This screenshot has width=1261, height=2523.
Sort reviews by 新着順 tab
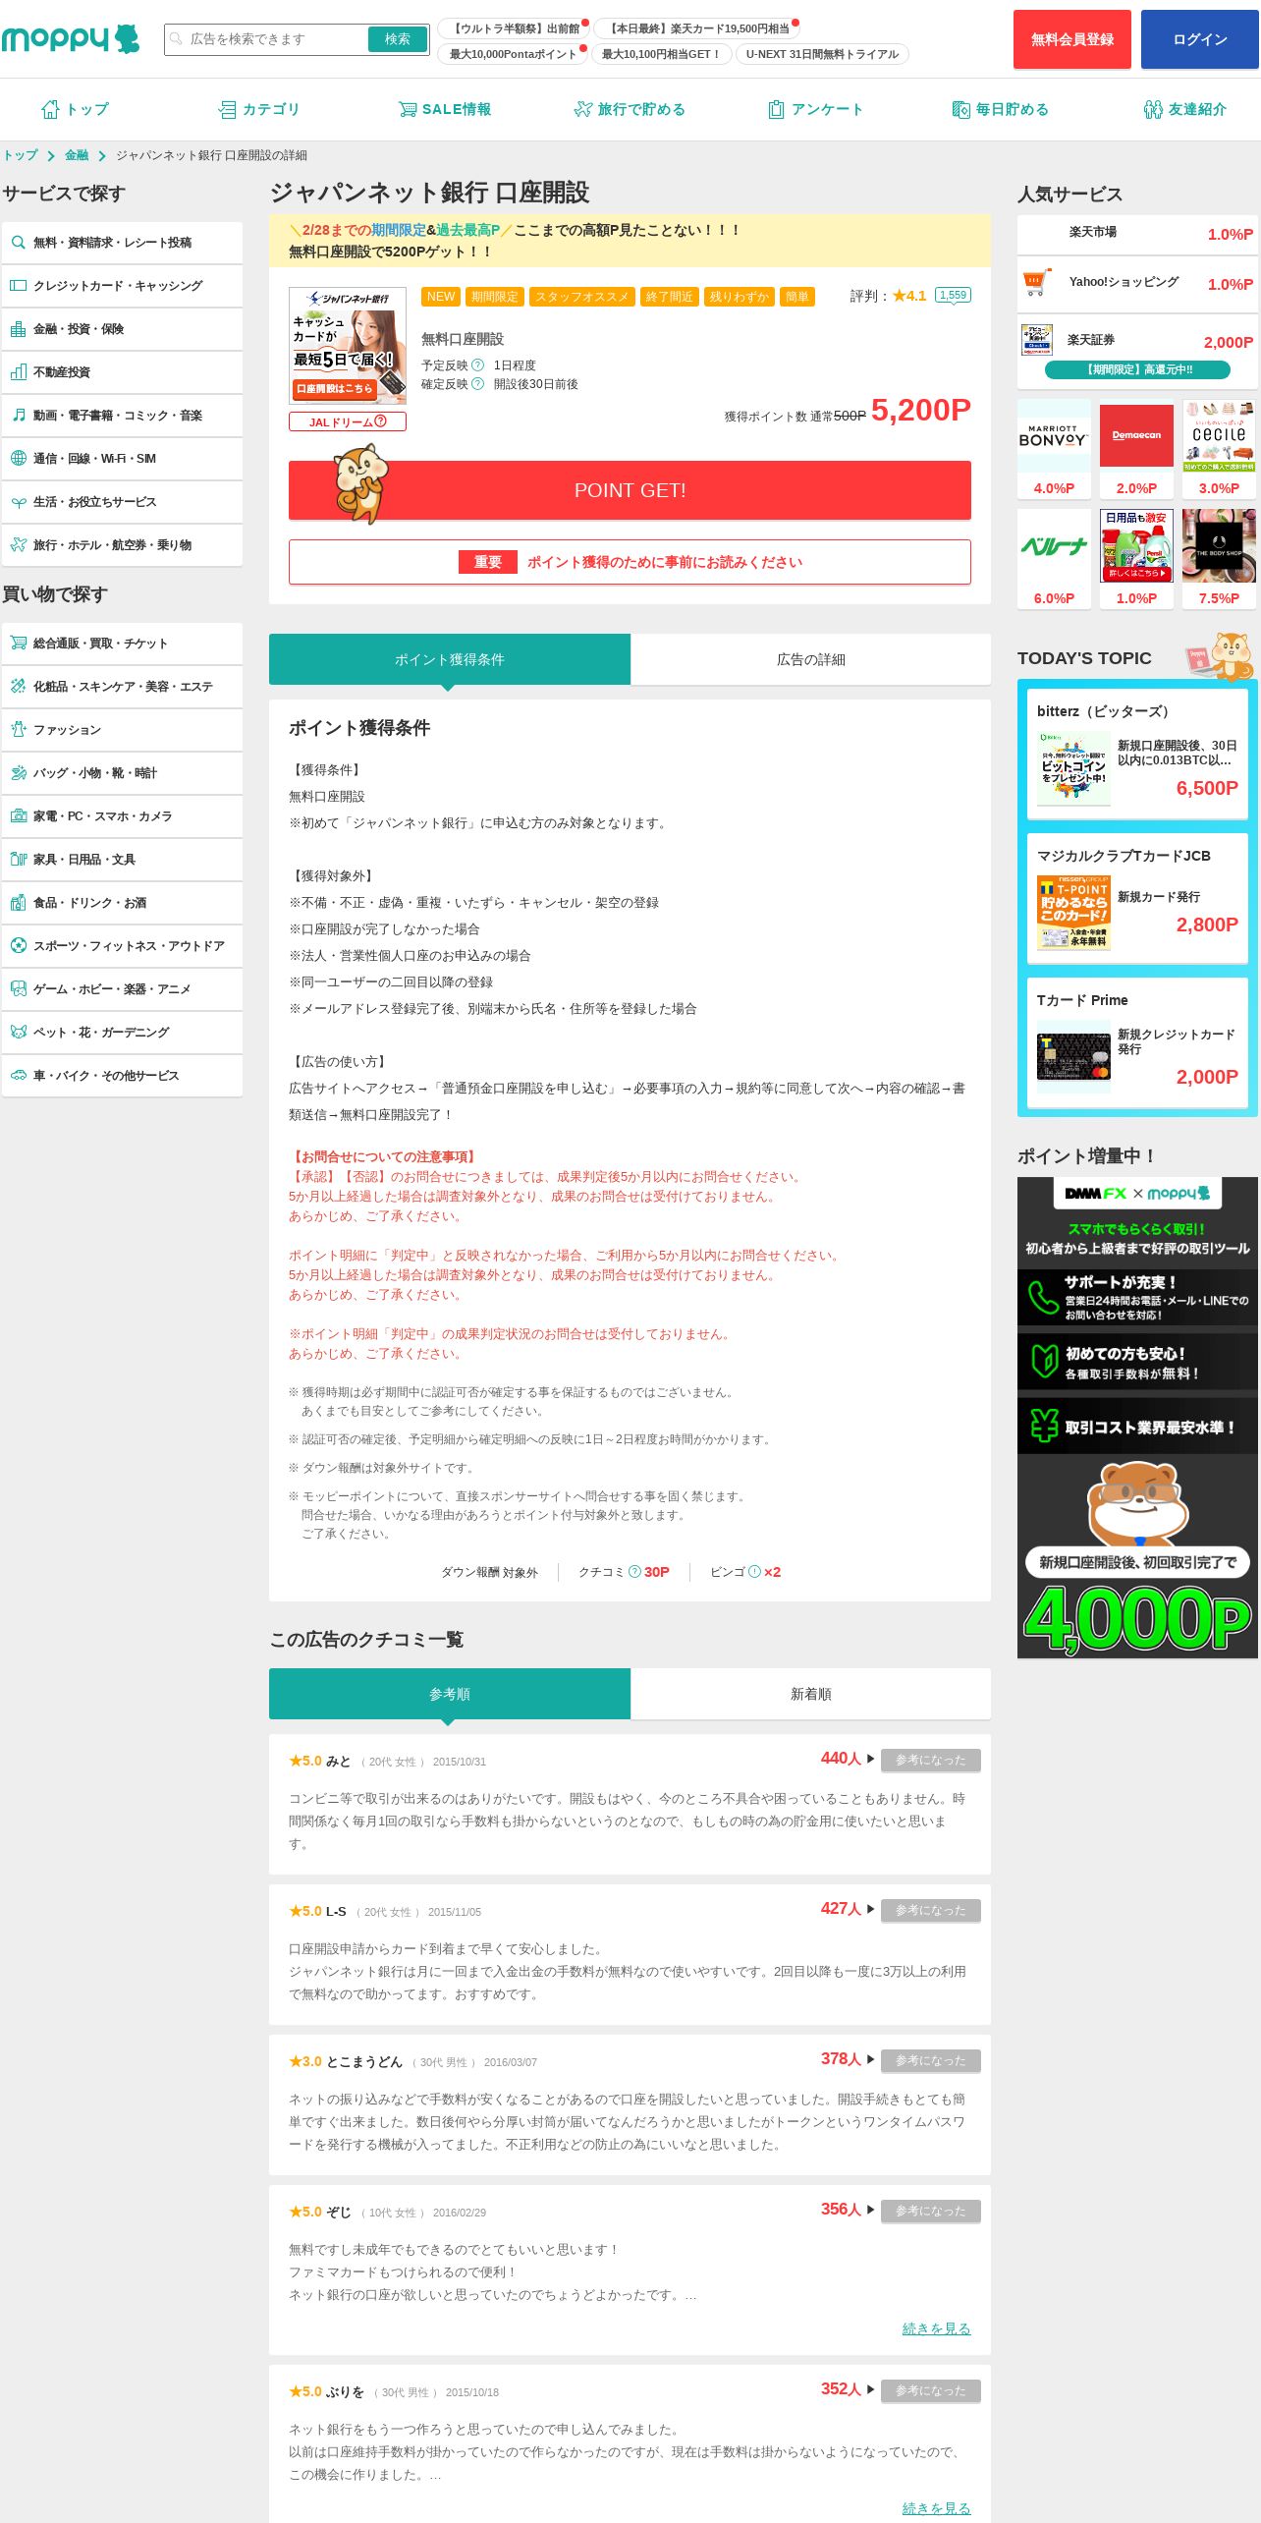click(x=811, y=1694)
